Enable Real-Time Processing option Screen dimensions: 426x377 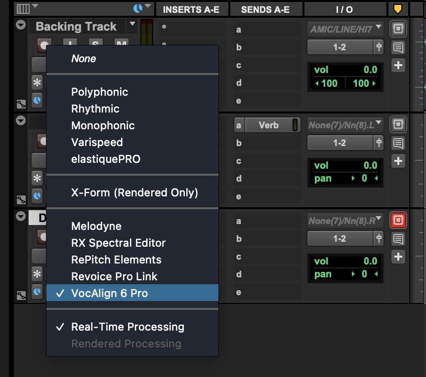click(128, 327)
